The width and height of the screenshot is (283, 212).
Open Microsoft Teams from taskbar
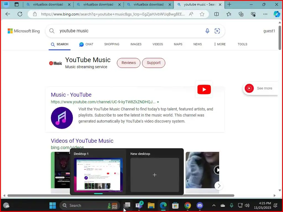pyautogui.click(x=139, y=205)
